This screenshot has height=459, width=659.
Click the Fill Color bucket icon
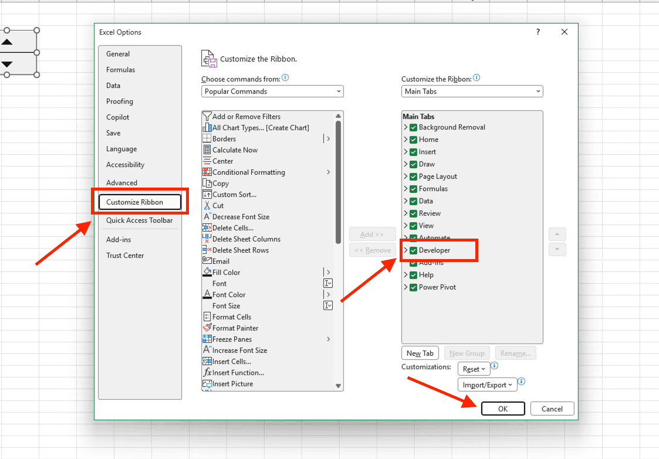207,272
